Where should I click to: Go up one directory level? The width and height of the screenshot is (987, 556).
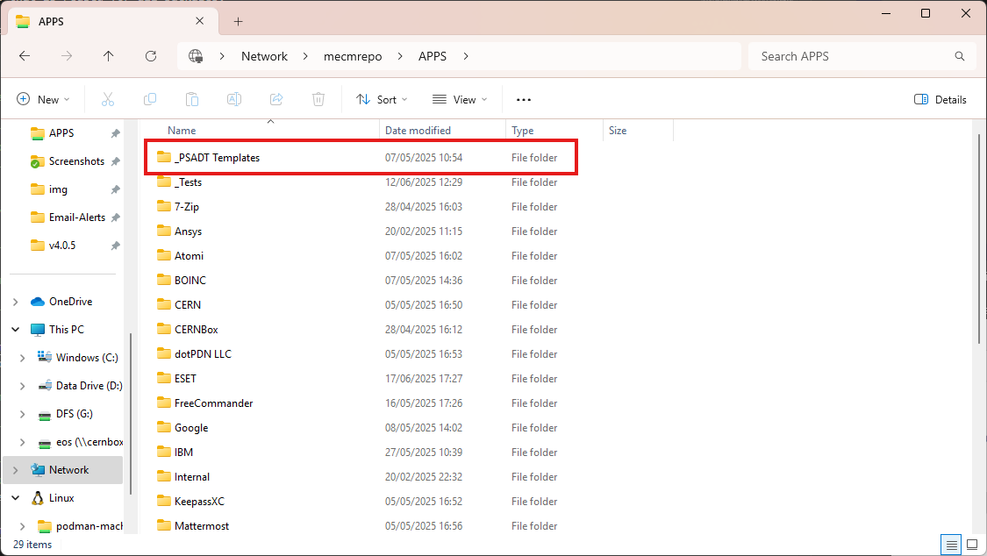click(x=109, y=56)
